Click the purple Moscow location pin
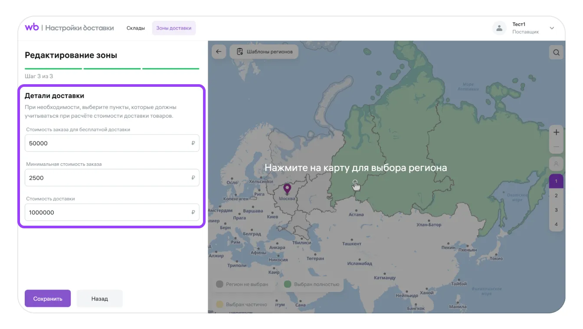The width and height of the screenshot is (583, 329). click(287, 189)
